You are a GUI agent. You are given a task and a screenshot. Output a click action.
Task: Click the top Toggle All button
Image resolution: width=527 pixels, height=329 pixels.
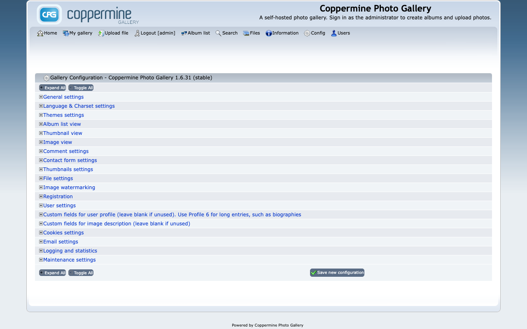[x=81, y=88]
